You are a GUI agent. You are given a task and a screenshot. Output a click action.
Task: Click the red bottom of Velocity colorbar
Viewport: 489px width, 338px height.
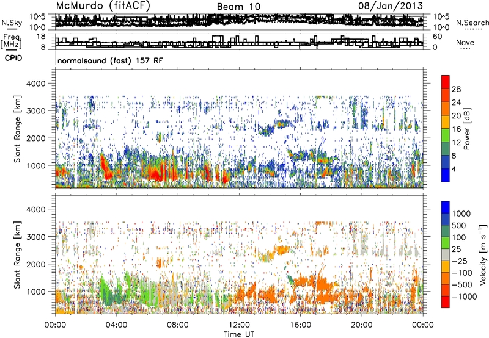pos(446,302)
